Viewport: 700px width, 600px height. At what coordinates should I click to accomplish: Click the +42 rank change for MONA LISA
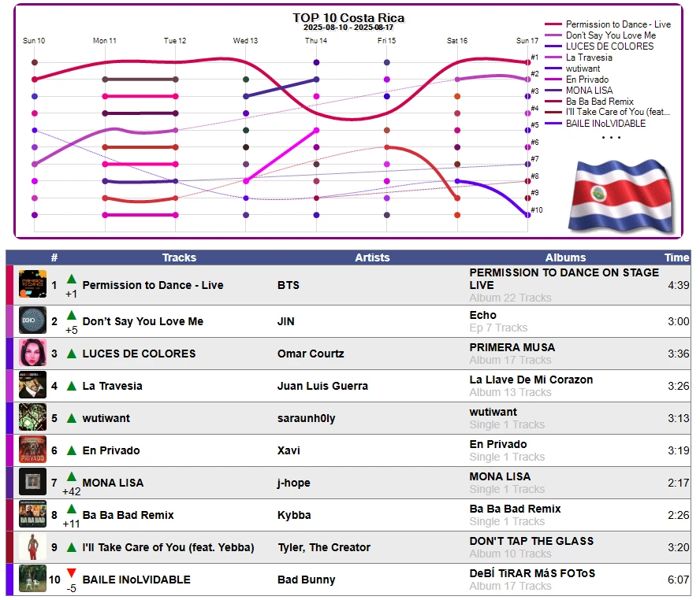pyautogui.click(x=72, y=491)
